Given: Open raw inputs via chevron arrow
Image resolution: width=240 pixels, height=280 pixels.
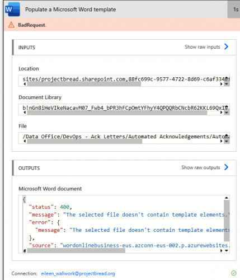Looking at the screenshot, I should pos(226,46).
